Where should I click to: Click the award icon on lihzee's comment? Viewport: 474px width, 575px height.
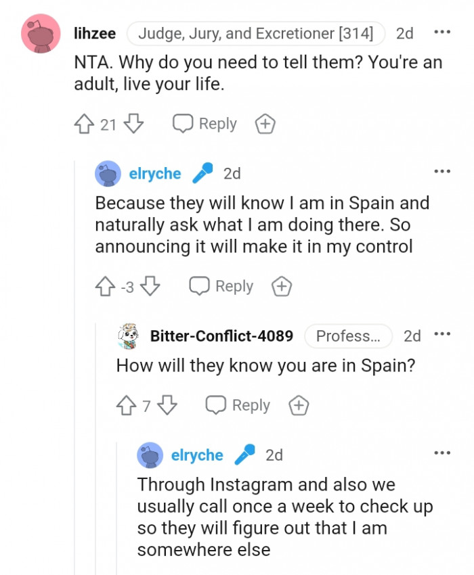point(265,124)
